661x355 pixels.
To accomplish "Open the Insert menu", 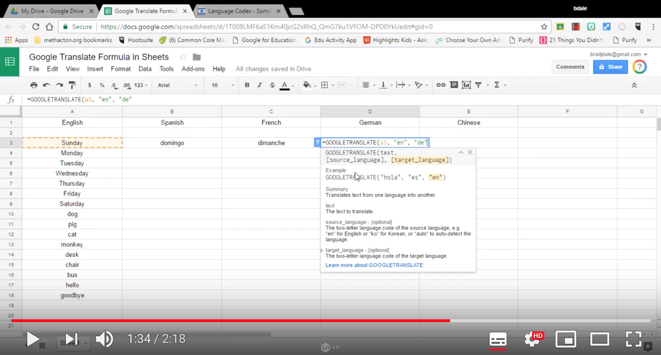I will pyautogui.click(x=95, y=69).
